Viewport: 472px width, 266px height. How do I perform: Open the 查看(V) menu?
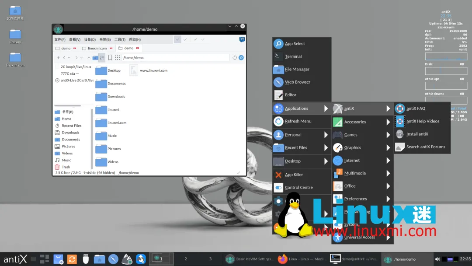tap(75, 39)
